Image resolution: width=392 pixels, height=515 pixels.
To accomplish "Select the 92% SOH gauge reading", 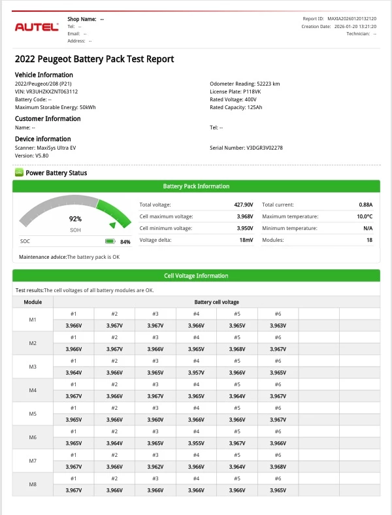I will [x=75, y=219].
